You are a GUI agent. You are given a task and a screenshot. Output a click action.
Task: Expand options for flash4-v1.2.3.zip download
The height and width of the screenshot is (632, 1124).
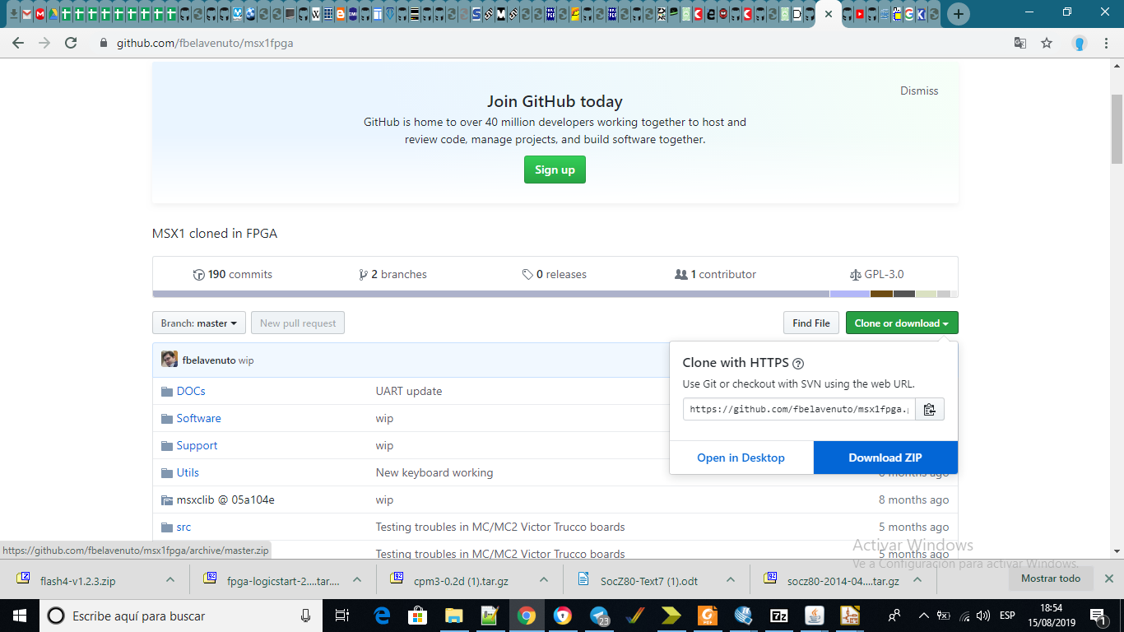coord(170,580)
